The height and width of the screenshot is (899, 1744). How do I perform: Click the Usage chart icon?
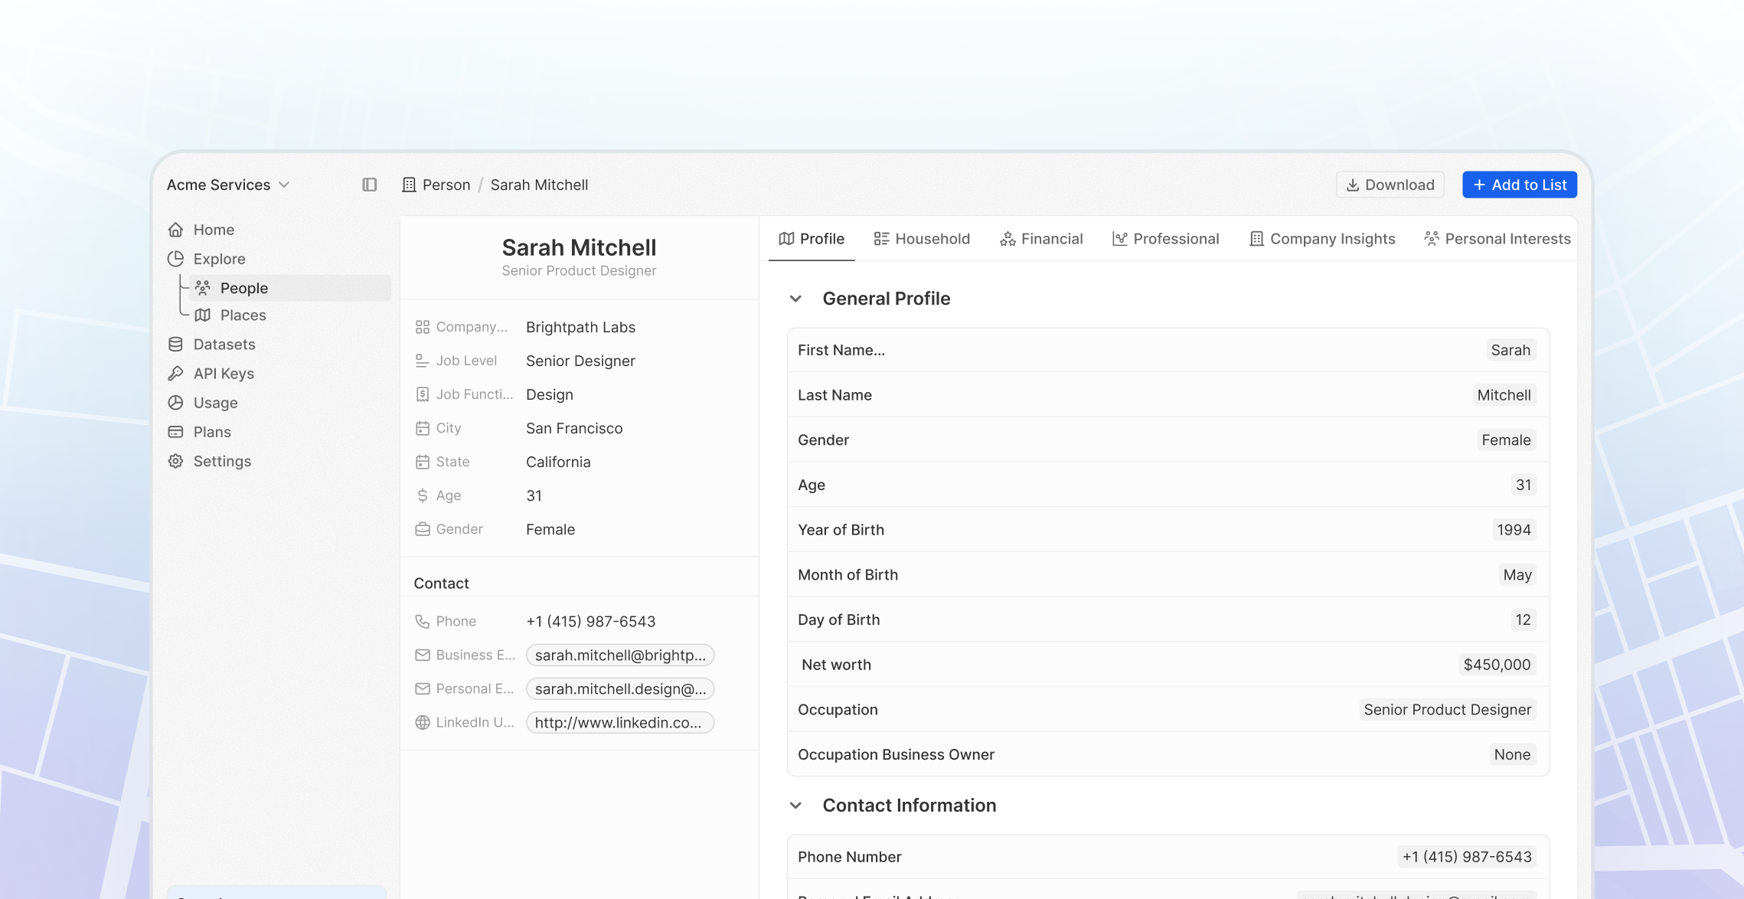176,403
